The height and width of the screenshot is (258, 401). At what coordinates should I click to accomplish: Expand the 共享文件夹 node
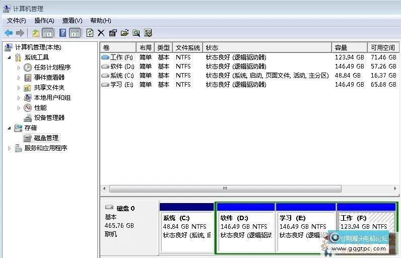pos(19,88)
